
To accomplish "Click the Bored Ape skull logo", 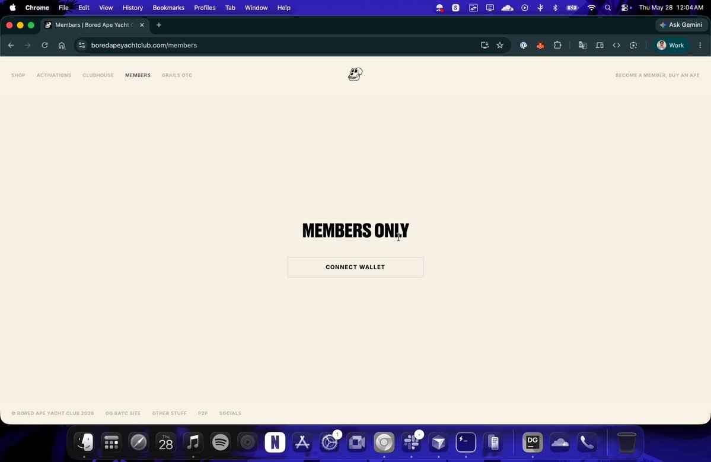I will click(356, 74).
